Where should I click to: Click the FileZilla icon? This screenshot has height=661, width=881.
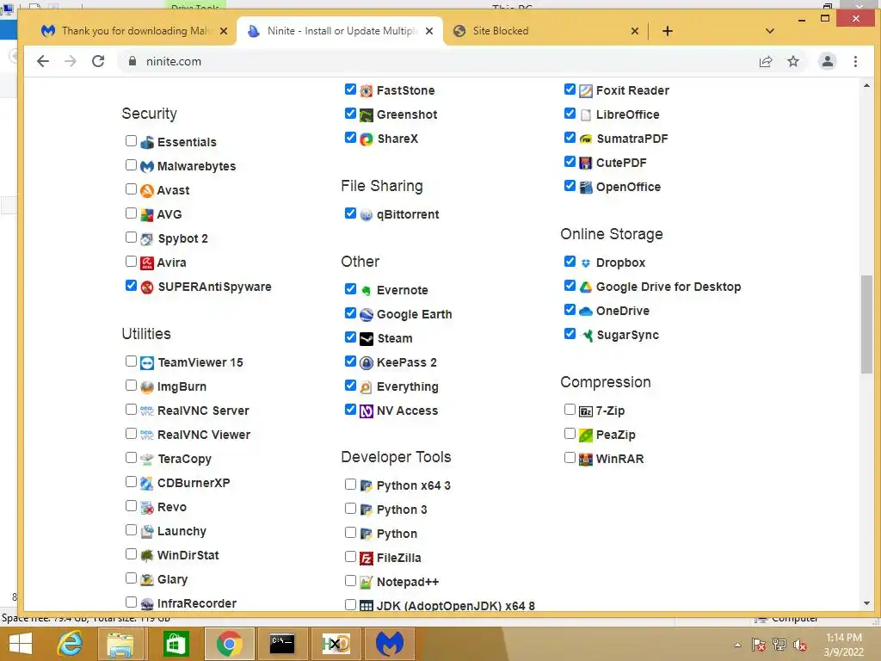point(367,558)
